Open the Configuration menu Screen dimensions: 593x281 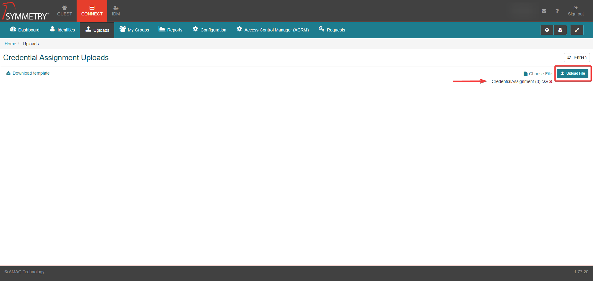pyautogui.click(x=209, y=30)
